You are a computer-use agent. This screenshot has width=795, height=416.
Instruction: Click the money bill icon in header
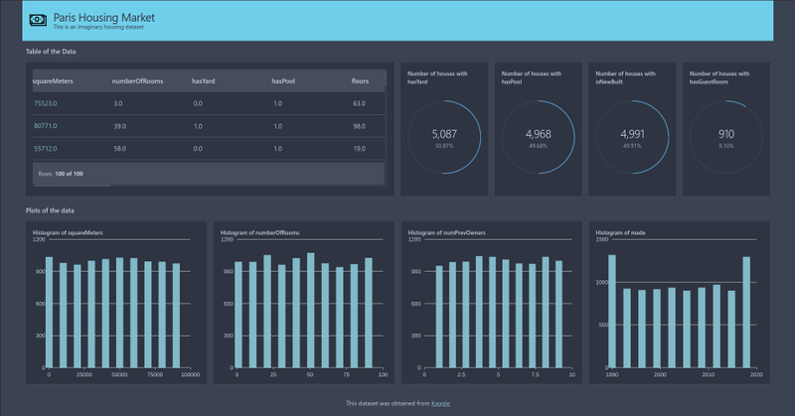pyautogui.click(x=38, y=20)
